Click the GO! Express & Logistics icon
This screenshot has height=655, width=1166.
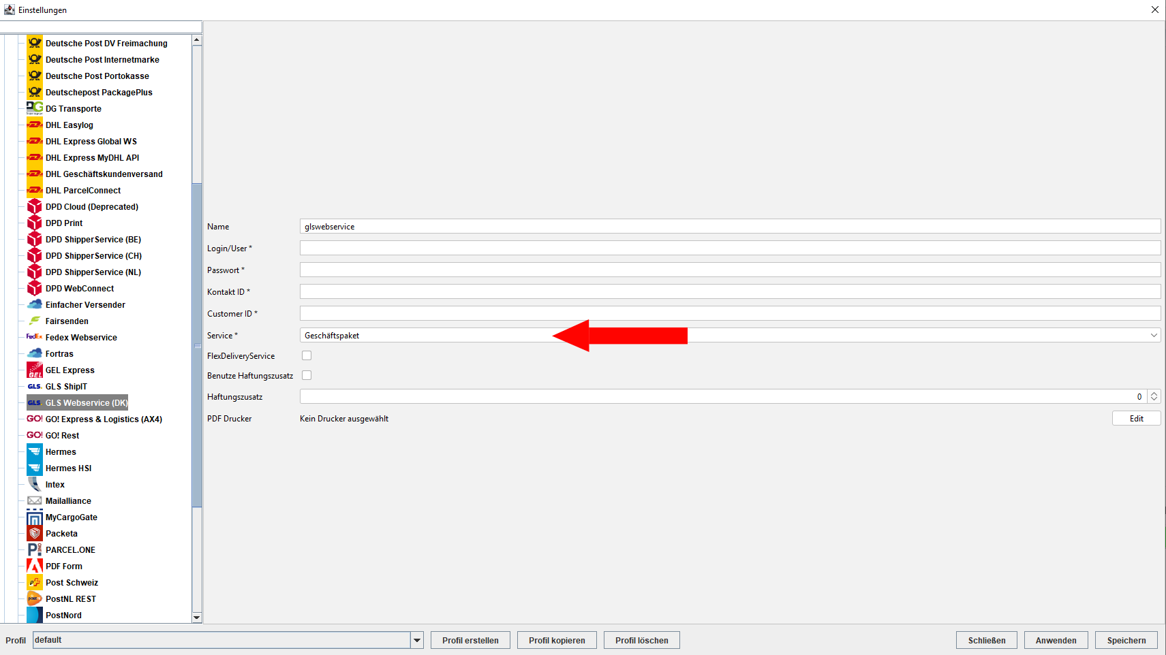[x=35, y=419]
